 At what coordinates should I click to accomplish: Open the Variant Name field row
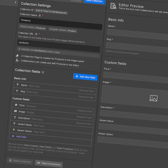tap(51, 127)
